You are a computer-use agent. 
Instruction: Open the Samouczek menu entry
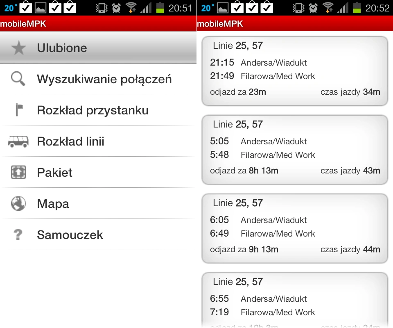[98, 235]
